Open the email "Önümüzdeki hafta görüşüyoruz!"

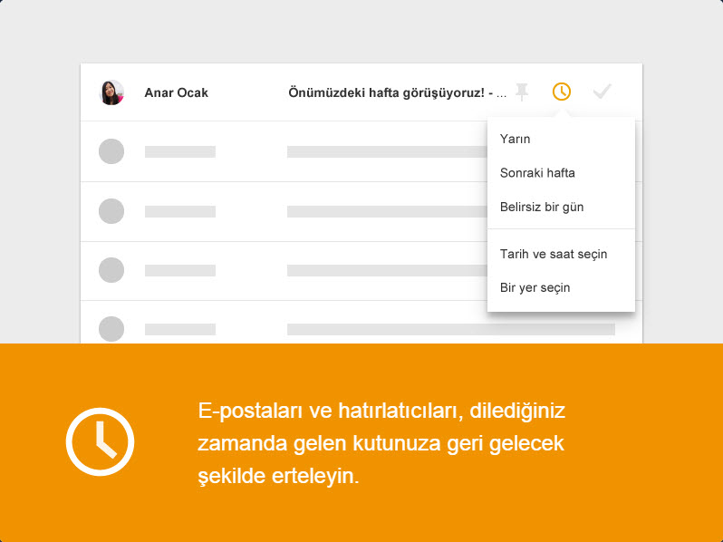tap(390, 92)
